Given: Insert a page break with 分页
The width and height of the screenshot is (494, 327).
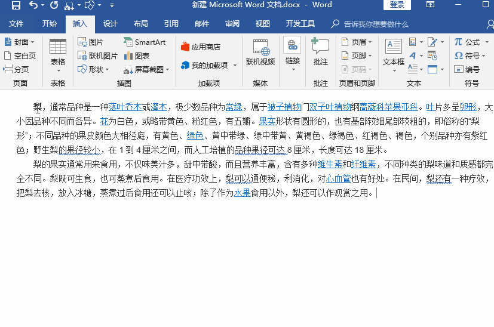Looking at the screenshot, I should pos(16,69).
